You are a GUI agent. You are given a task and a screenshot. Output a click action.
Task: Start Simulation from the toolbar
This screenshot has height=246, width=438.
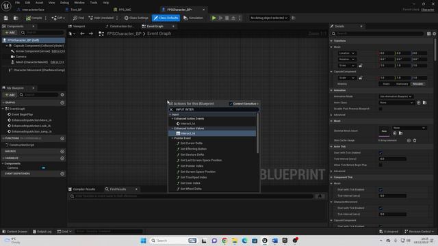point(193,18)
